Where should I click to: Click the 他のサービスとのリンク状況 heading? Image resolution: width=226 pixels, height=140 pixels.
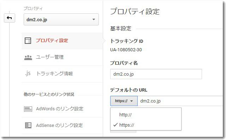(x=49, y=94)
